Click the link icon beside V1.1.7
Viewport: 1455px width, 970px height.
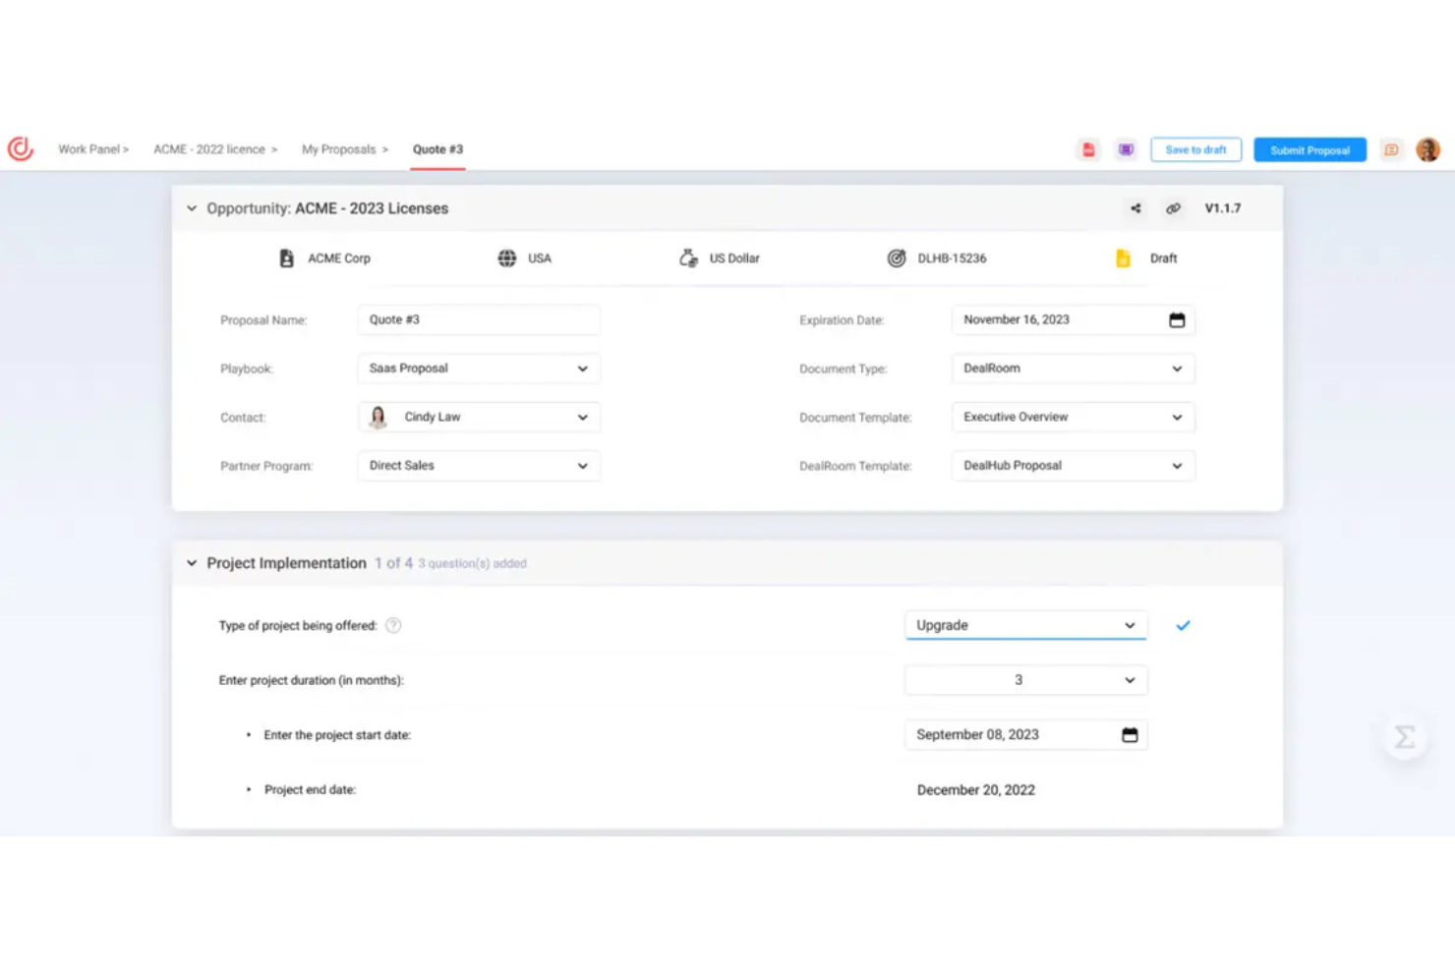tap(1173, 208)
